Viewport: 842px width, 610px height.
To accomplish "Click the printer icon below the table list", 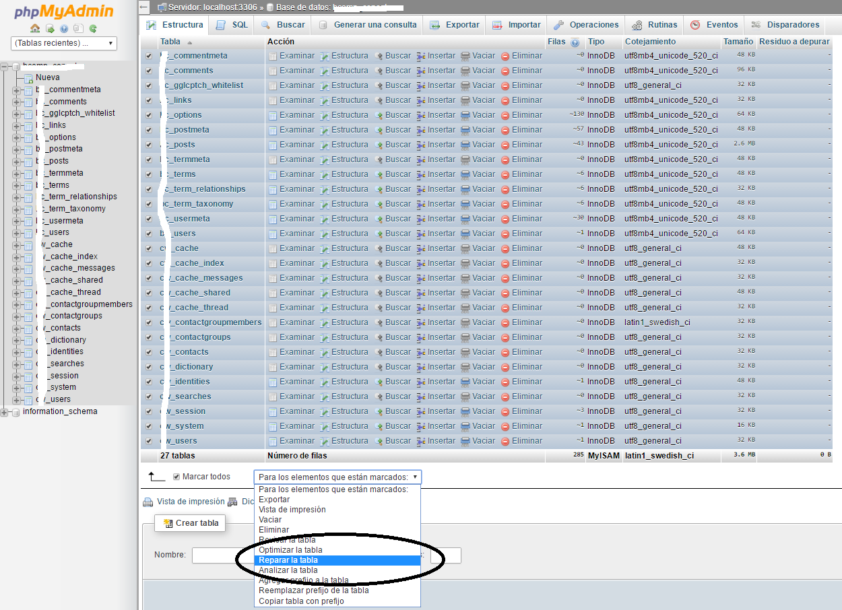I will tap(148, 502).
